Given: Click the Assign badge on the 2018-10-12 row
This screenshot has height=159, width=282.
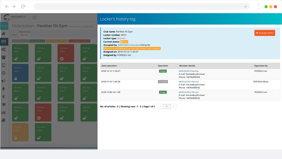Looking at the screenshot, I should (x=163, y=71).
